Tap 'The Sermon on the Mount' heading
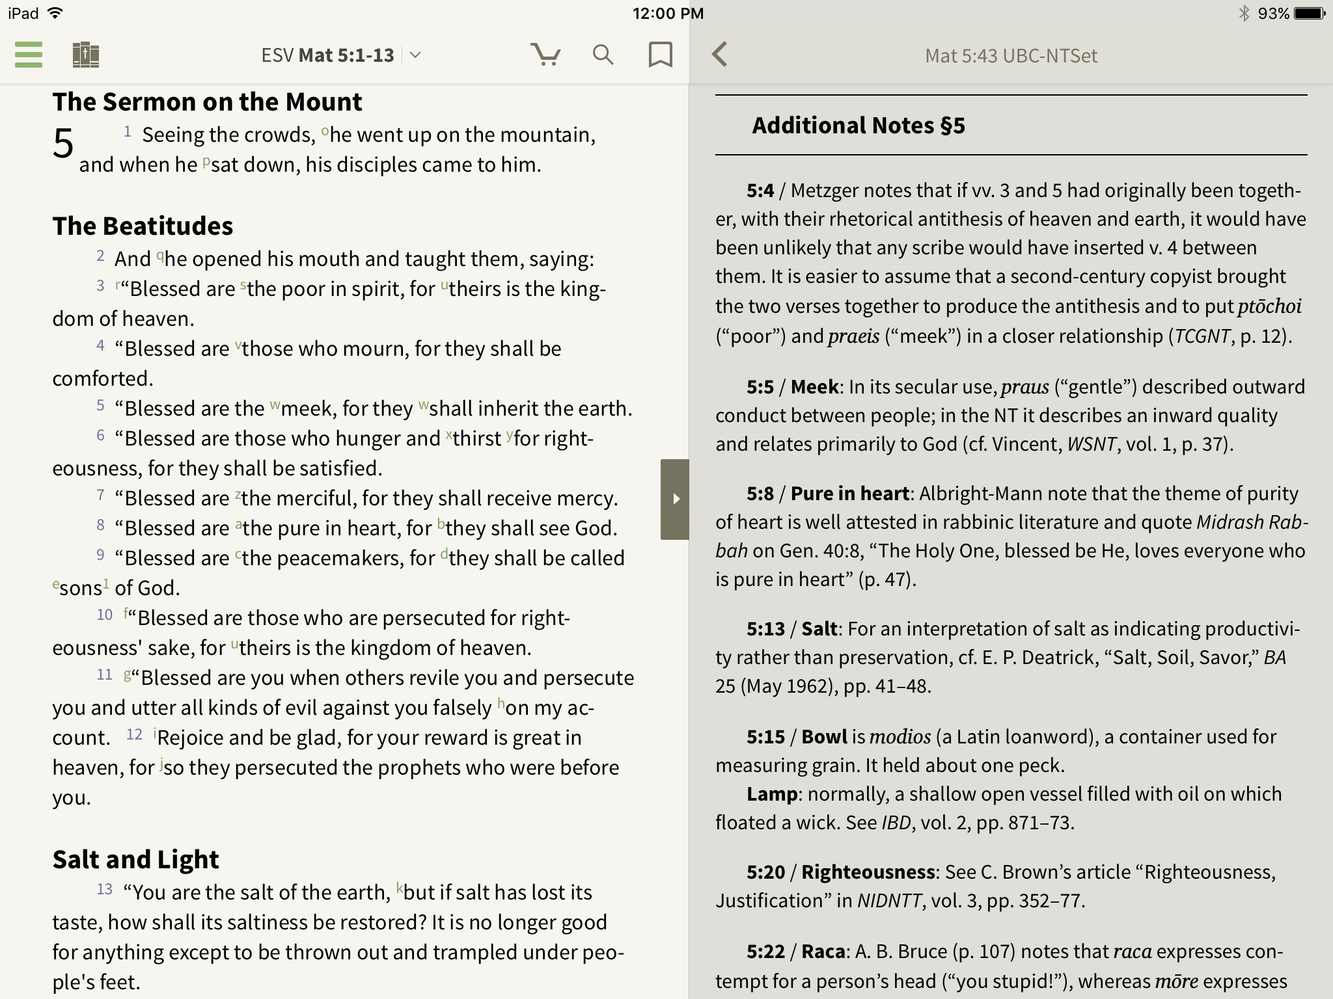Screen dimensions: 1333x999 pyautogui.click(x=207, y=102)
